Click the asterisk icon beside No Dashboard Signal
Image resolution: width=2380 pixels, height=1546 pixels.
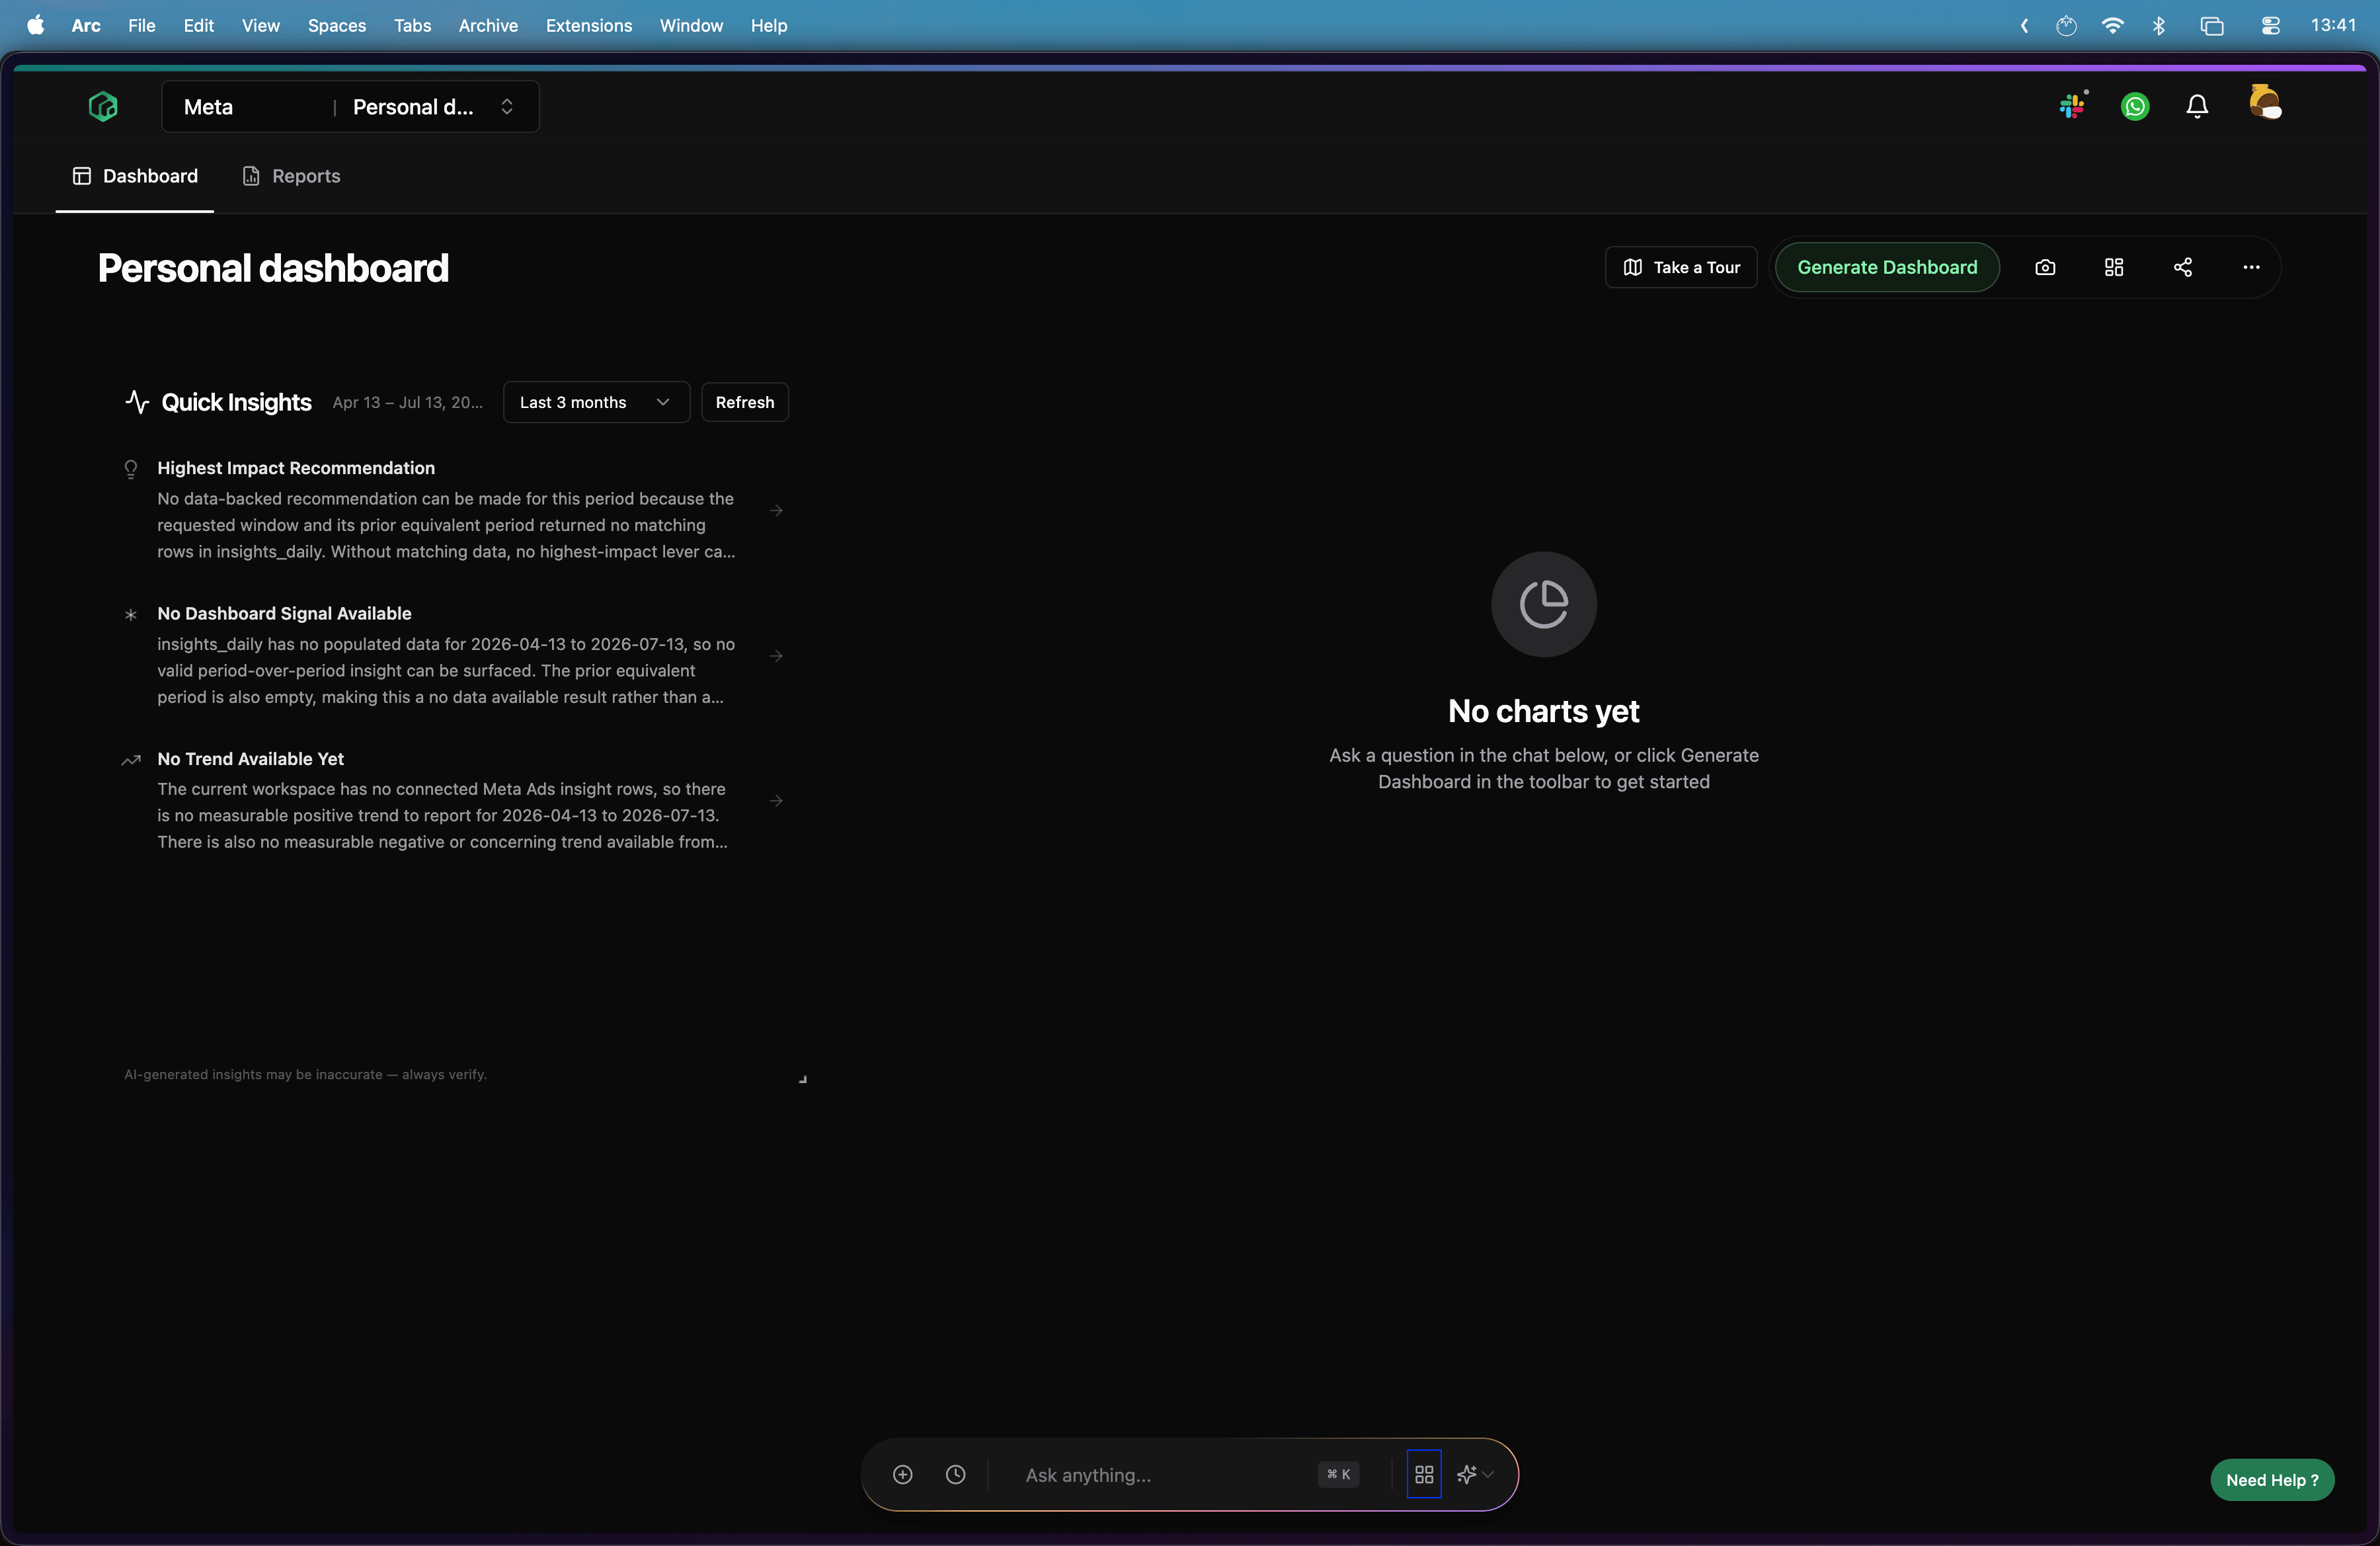[x=131, y=615]
